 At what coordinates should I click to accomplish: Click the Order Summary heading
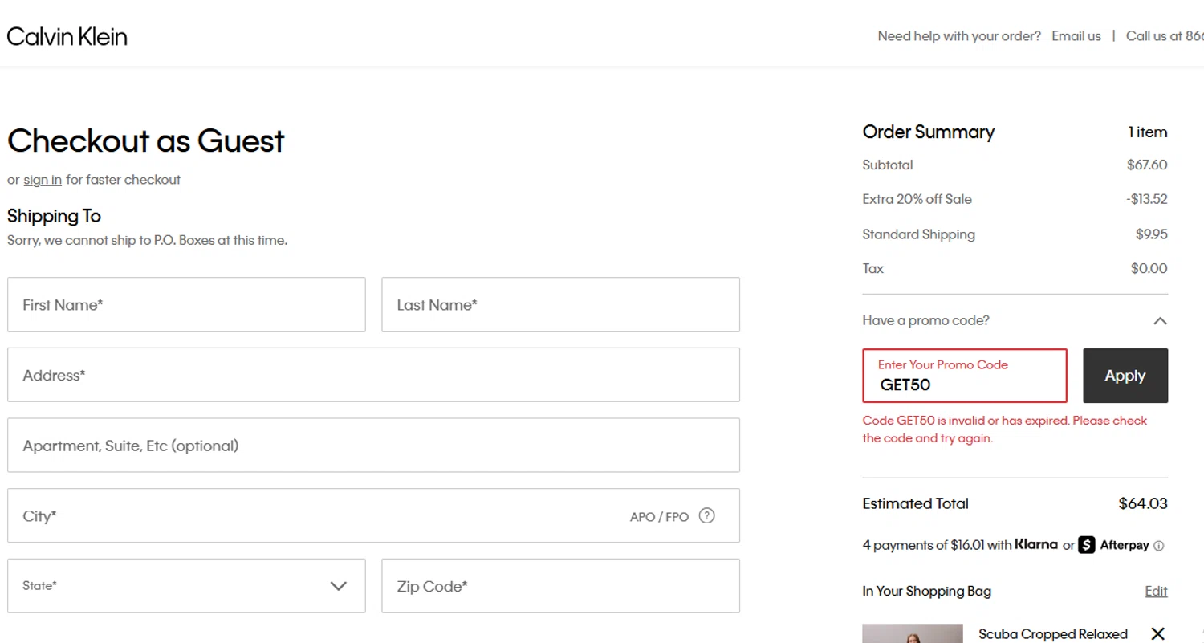coord(929,132)
